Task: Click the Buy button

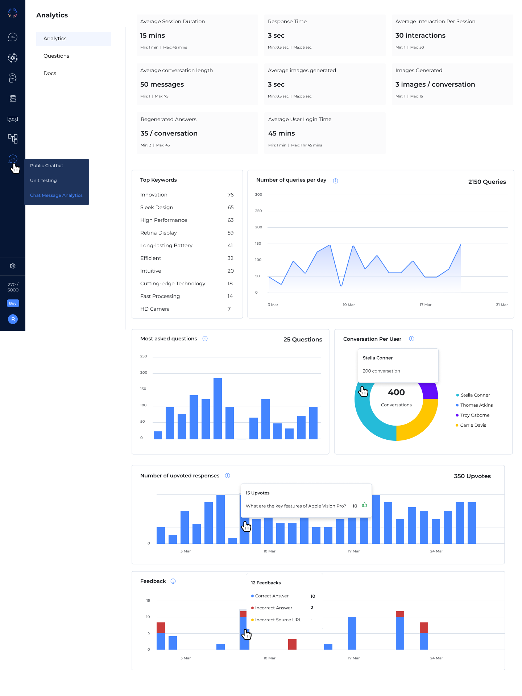Action: click(13, 303)
